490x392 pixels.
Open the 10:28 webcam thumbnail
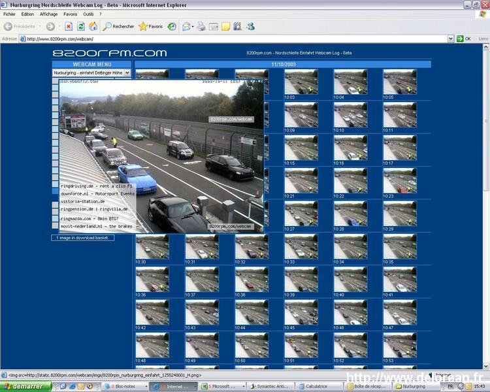350,214
